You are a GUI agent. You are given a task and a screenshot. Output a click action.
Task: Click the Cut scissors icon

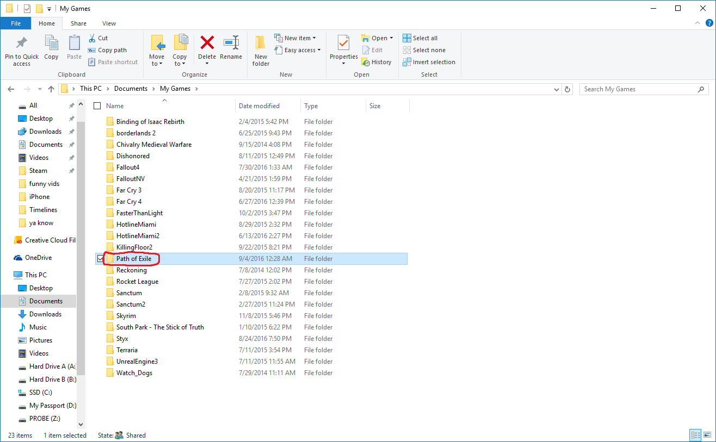coord(91,38)
